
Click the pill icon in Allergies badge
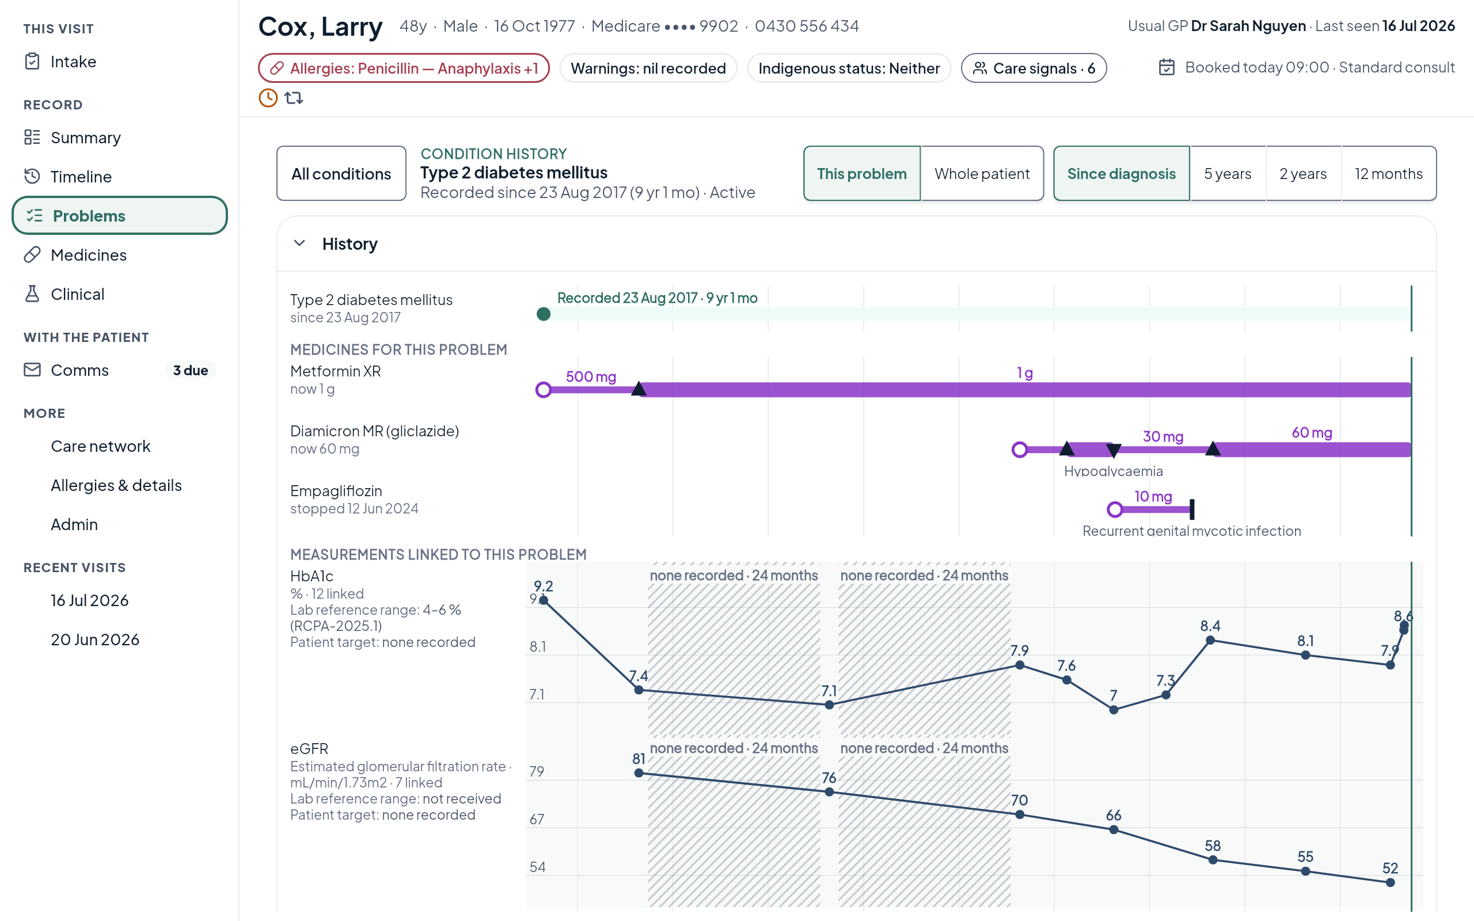pos(276,68)
